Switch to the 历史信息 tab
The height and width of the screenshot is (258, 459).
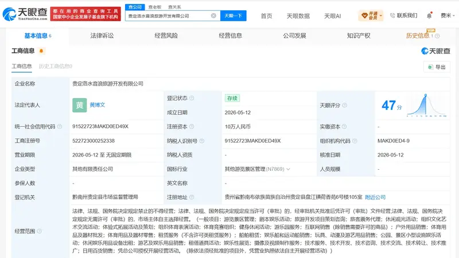coord(418,36)
